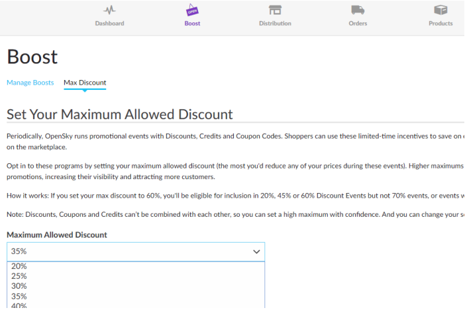Pick the 30% discount option

(x=19, y=286)
